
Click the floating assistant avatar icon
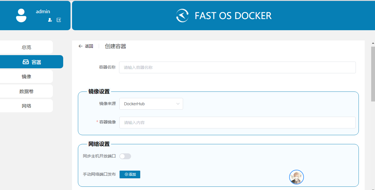(x=296, y=177)
